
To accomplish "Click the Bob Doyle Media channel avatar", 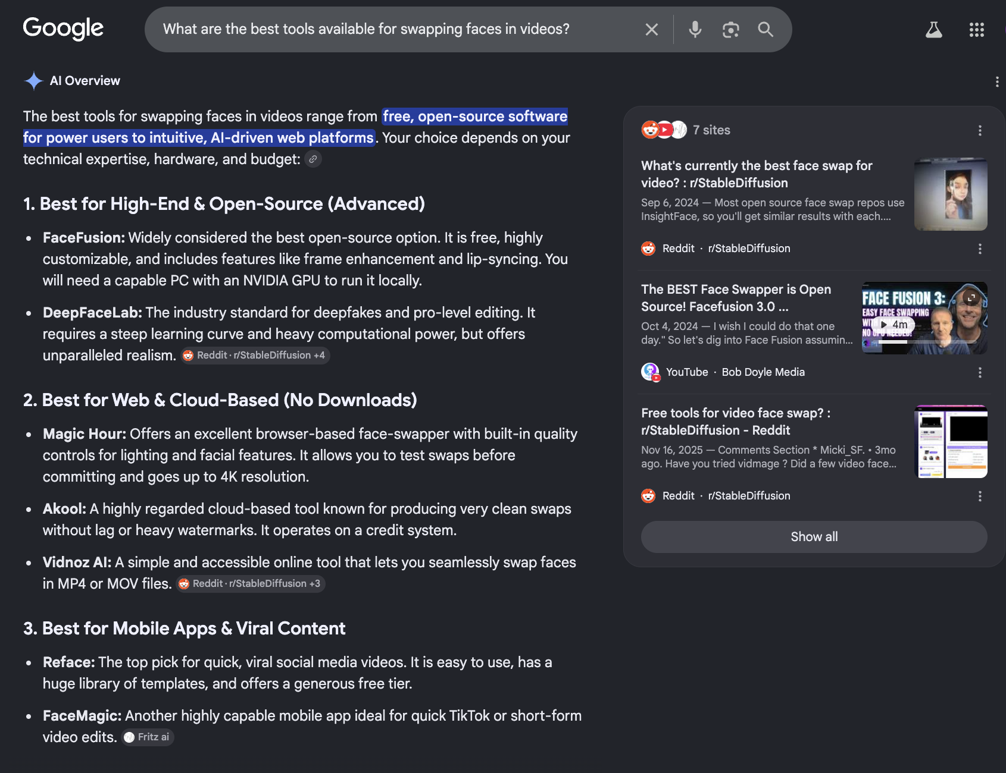I will point(650,372).
